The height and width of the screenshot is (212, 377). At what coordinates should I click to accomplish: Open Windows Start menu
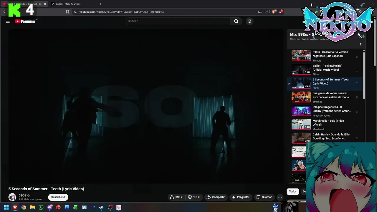(x=6, y=207)
